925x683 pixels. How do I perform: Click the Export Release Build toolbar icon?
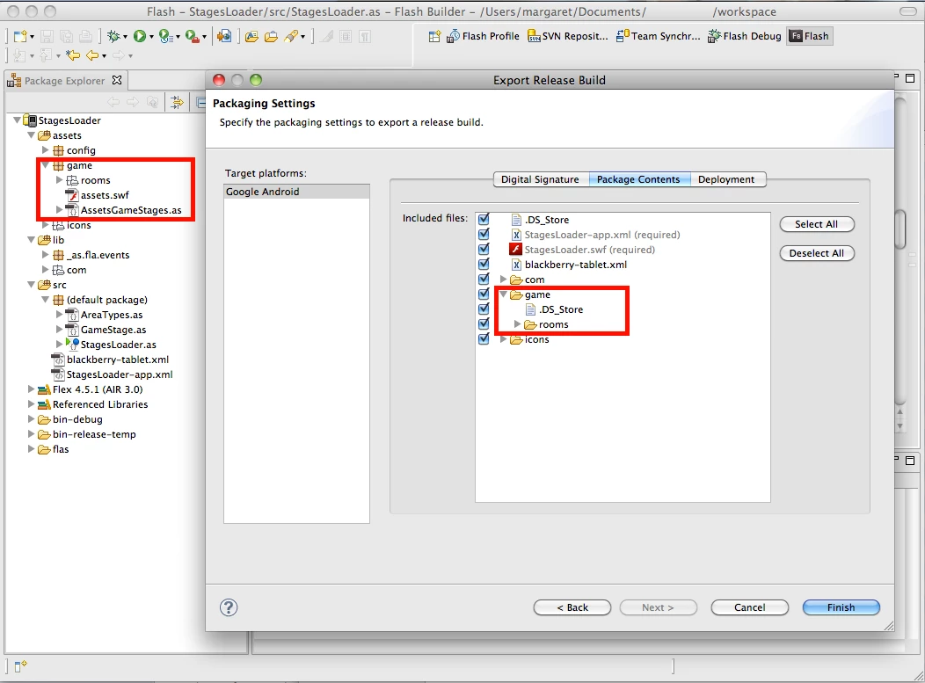coord(224,37)
